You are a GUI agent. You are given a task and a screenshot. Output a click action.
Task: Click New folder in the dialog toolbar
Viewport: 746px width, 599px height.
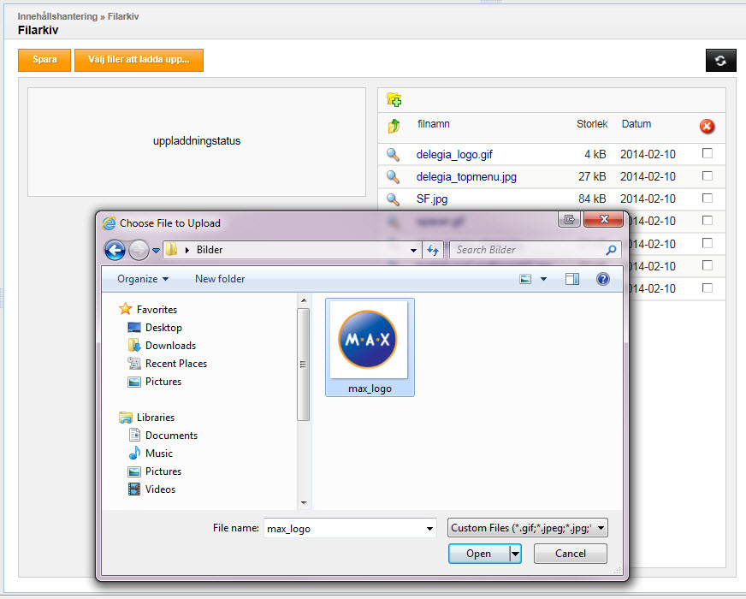pos(220,279)
